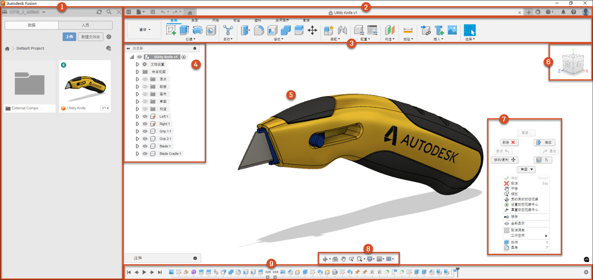The image size is (593, 280).
Task: Click the Insert Canvas image icon
Action: 452,30
